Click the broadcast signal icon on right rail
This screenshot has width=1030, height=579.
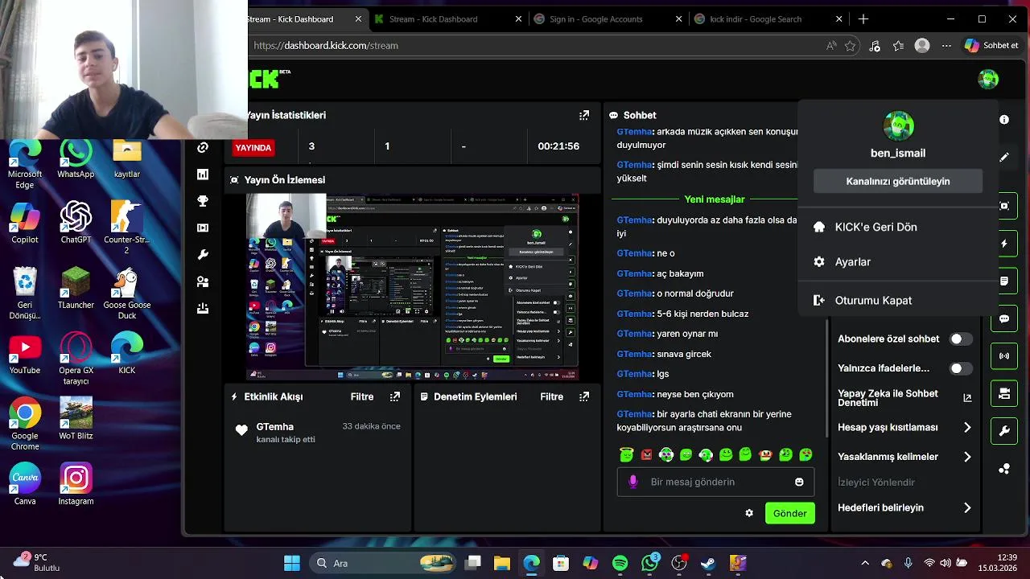pyautogui.click(x=1004, y=355)
